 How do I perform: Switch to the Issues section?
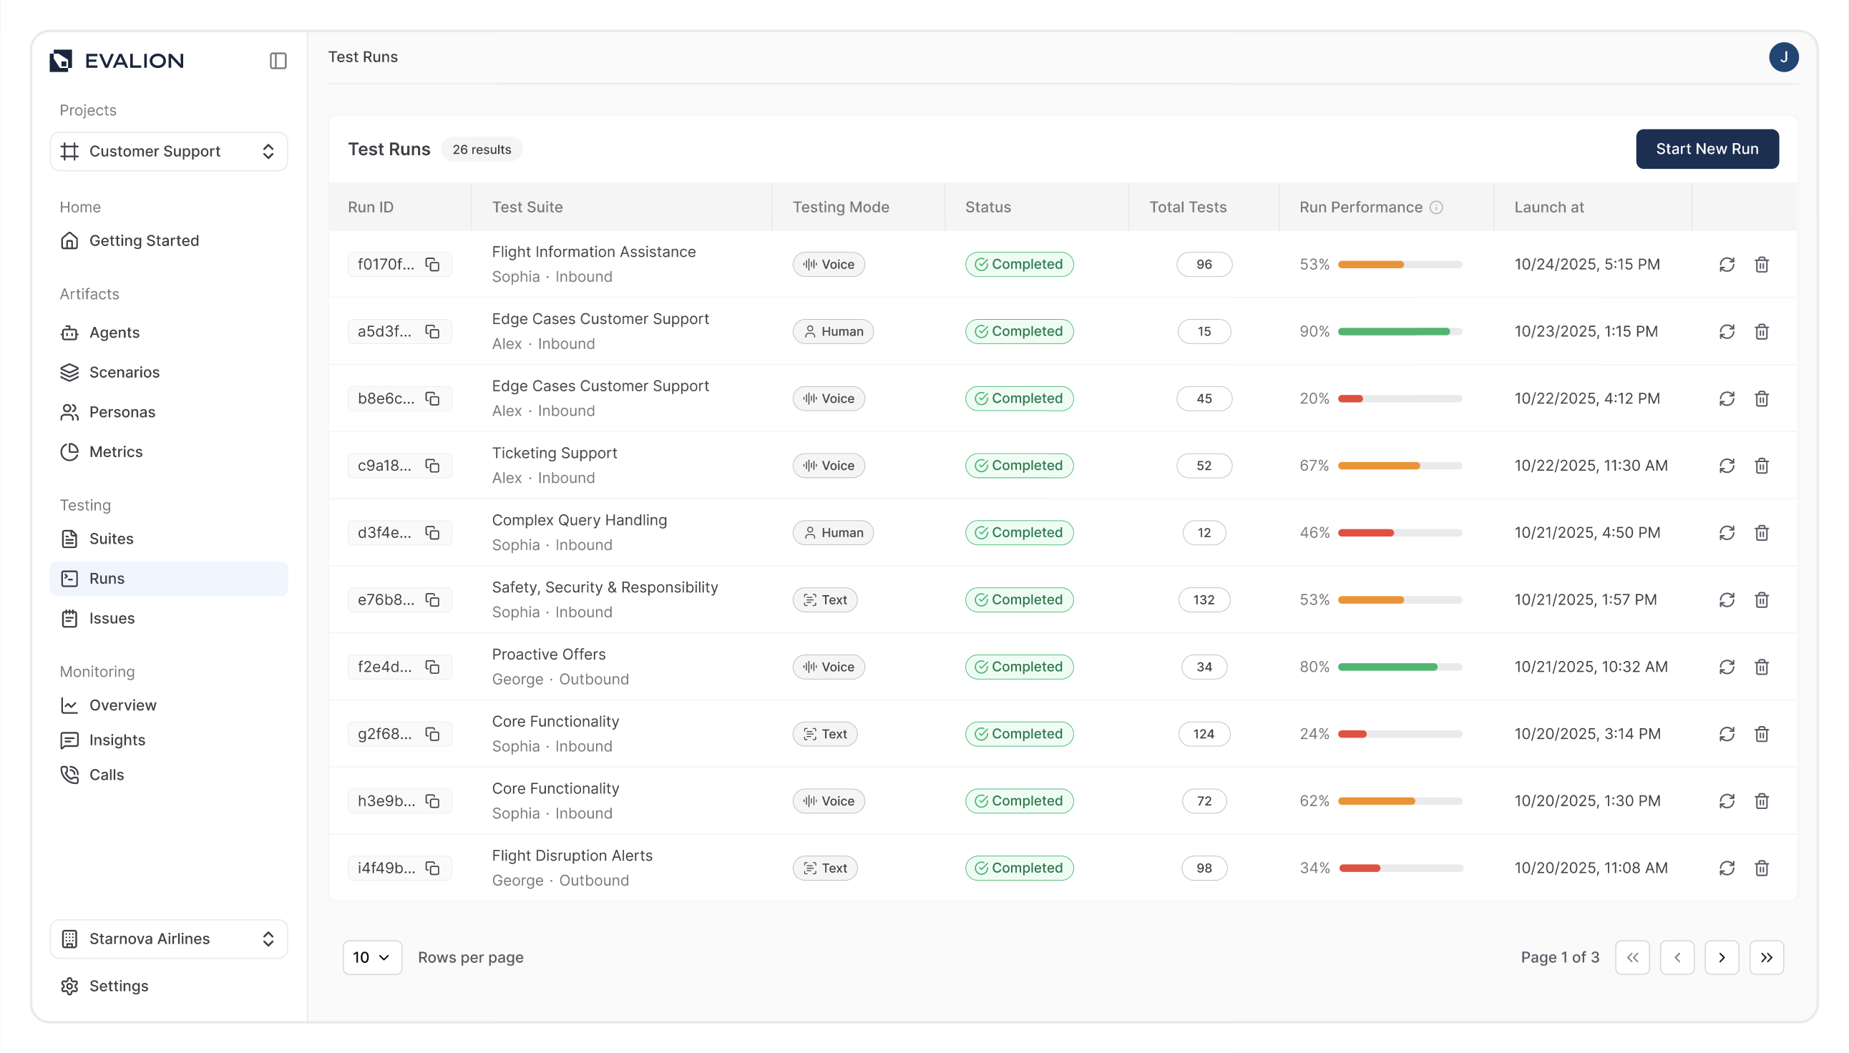[x=112, y=618]
